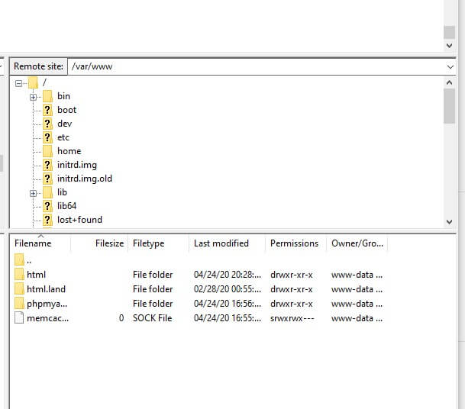Click the html.land folder icon
The height and width of the screenshot is (409, 465).
pyautogui.click(x=19, y=288)
